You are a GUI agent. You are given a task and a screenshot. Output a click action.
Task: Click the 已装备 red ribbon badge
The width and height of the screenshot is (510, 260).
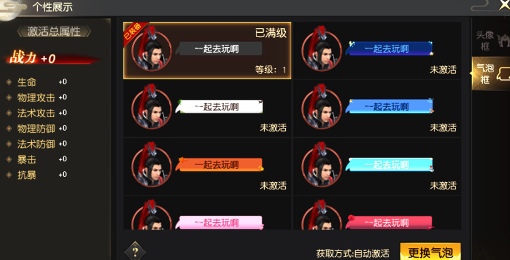[134, 33]
